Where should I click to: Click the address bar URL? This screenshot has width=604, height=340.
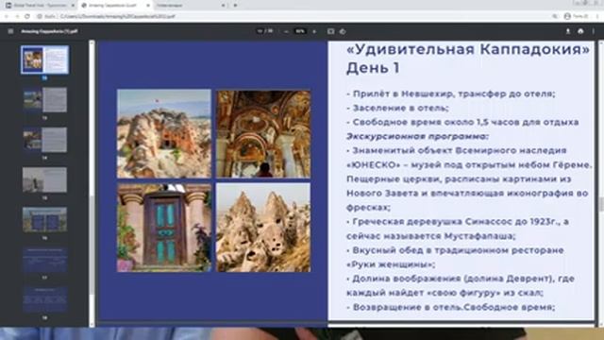pyautogui.click(x=117, y=16)
